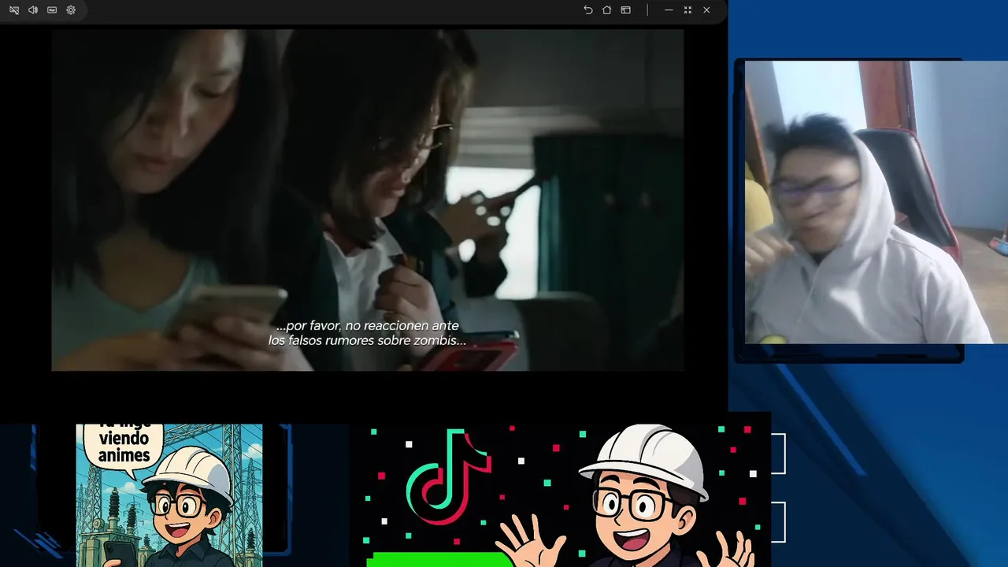The image size is (1008, 567).
Task: Click the back arrow icon in title bar
Action: point(587,10)
